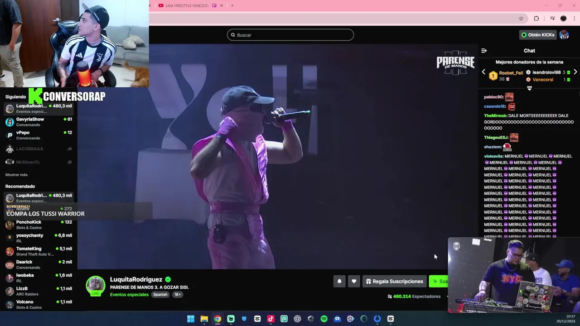Open Volcano recommended channel
The width and height of the screenshot is (580, 326).
point(39,304)
